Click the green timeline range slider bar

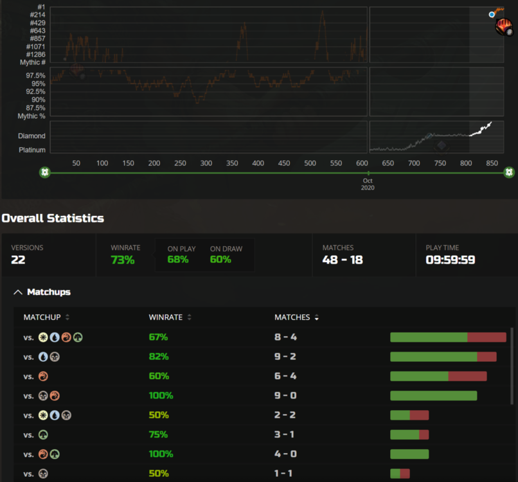[x=206, y=172]
